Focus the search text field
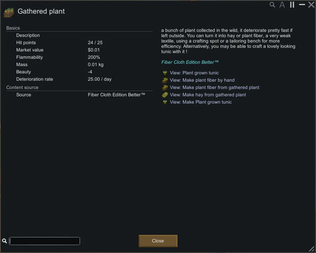 click(x=44, y=241)
